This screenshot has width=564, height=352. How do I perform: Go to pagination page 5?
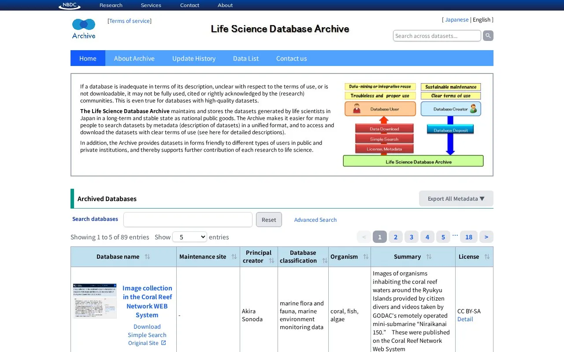(x=443, y=237)
